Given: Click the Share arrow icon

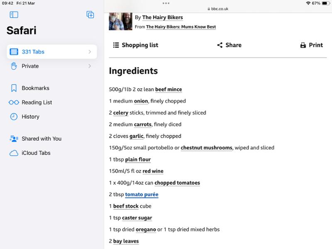Looking at the screenshot, I should [x=220, y=45].
